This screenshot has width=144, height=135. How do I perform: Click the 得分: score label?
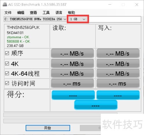click(16, 95)
